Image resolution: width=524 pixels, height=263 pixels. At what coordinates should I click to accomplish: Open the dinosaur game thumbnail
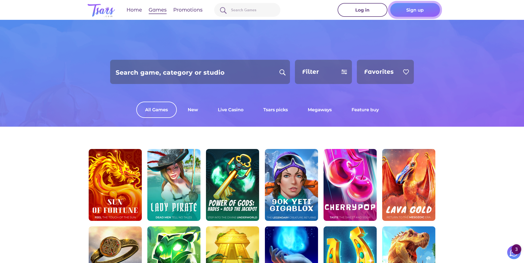409,245
